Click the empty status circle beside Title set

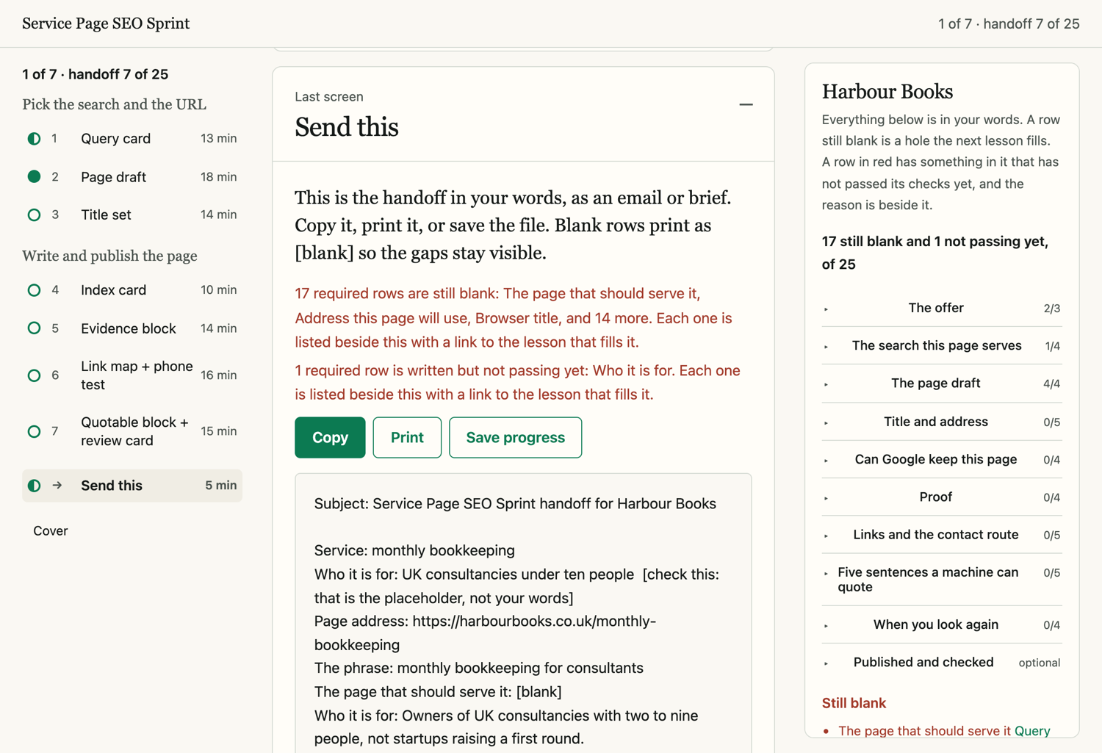[x=34, y=215]
